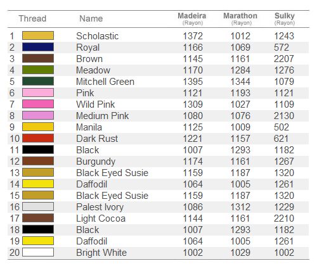Screen dimensions: 317x266
Task: Click the Meadow green color swatch
Action: (38, 70)
